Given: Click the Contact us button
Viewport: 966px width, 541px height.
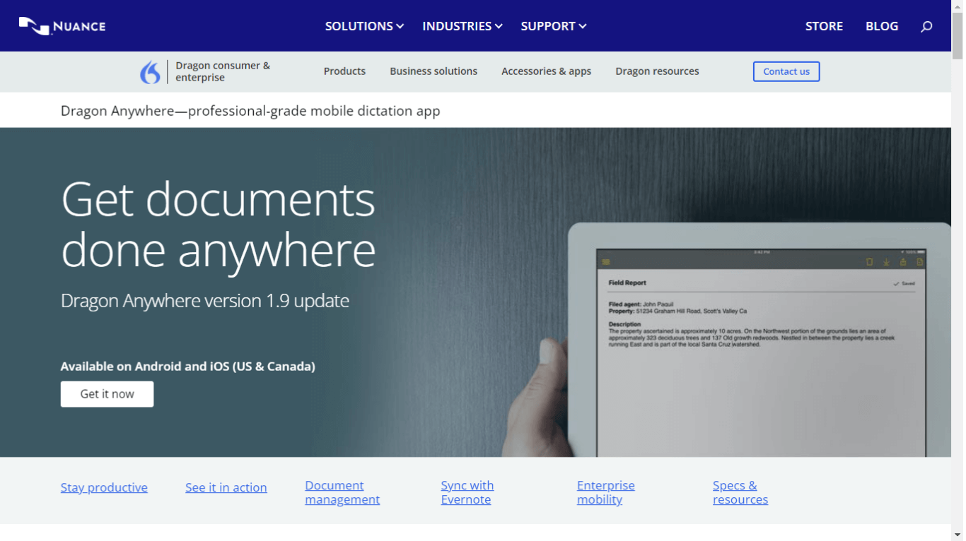Looking at the screenshot, I should coord(786,71).
